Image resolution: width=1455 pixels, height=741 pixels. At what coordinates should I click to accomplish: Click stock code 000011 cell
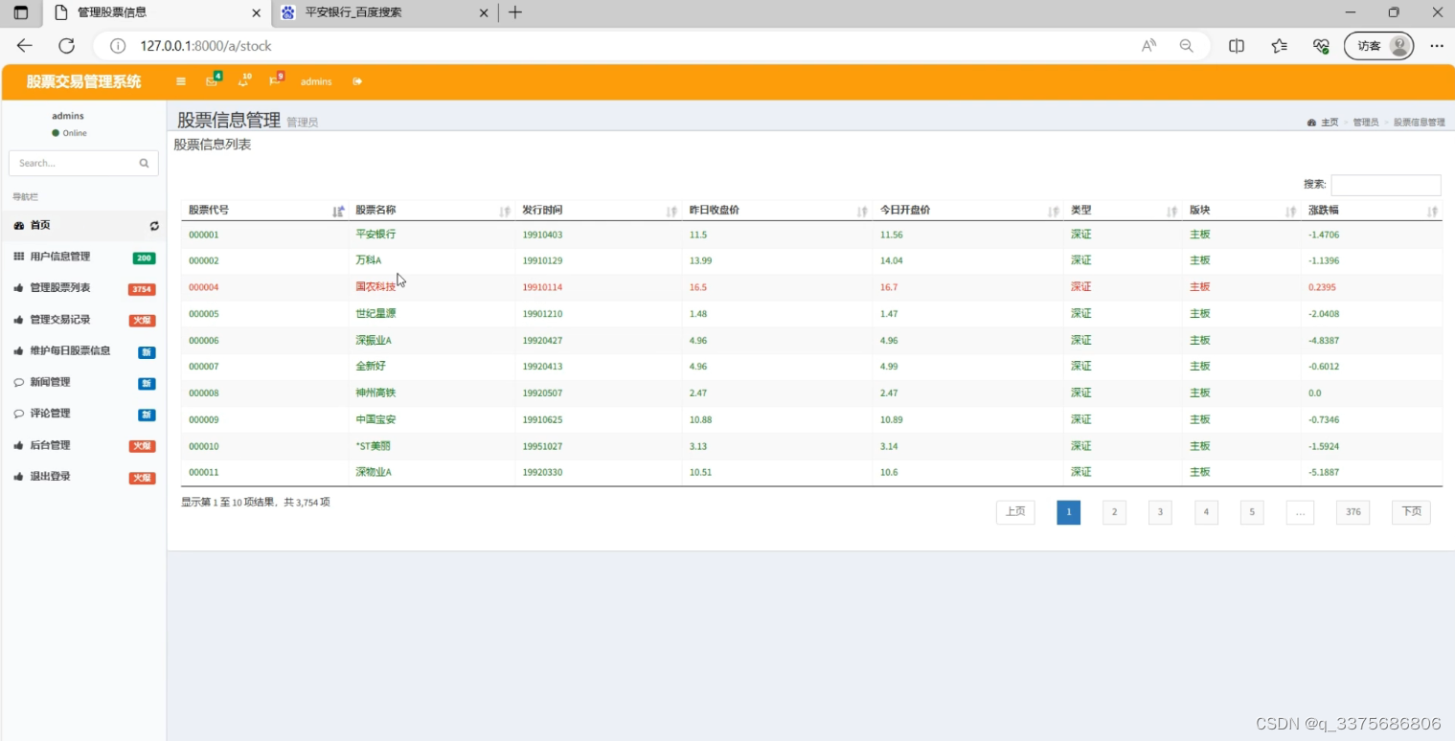pyautogui.click(x=204, y=473)
